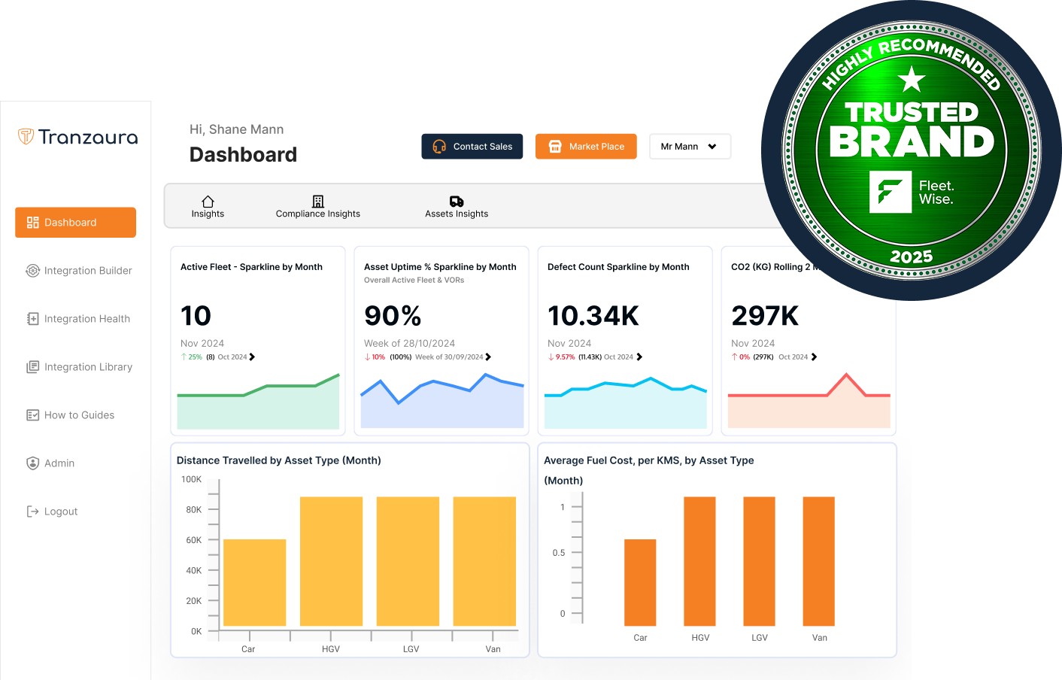Click the Active Fleet value 10
The width and height of the screenshot is (1062, 680).
coord(196,316)
